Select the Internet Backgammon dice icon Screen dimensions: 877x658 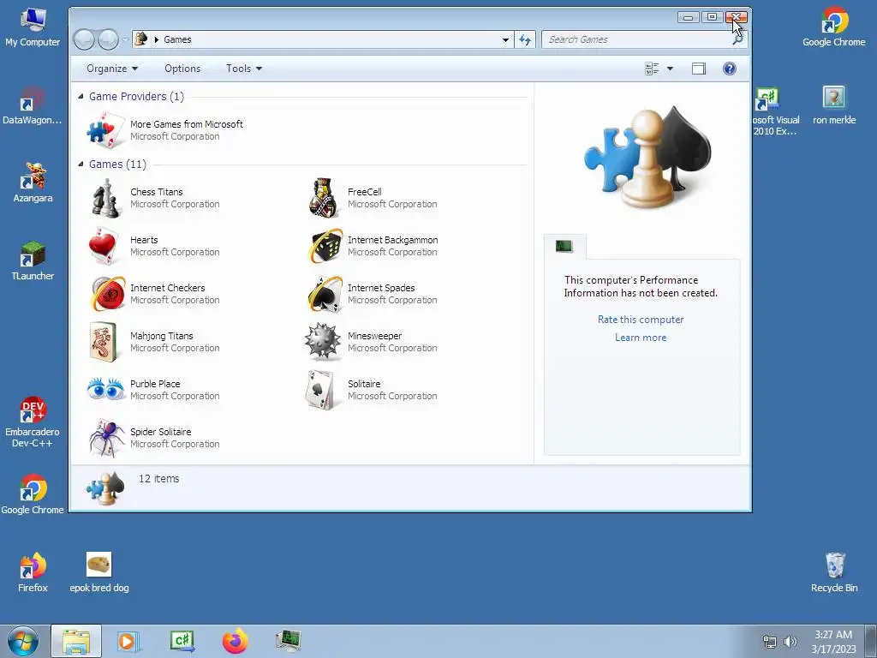pos(325,246)
